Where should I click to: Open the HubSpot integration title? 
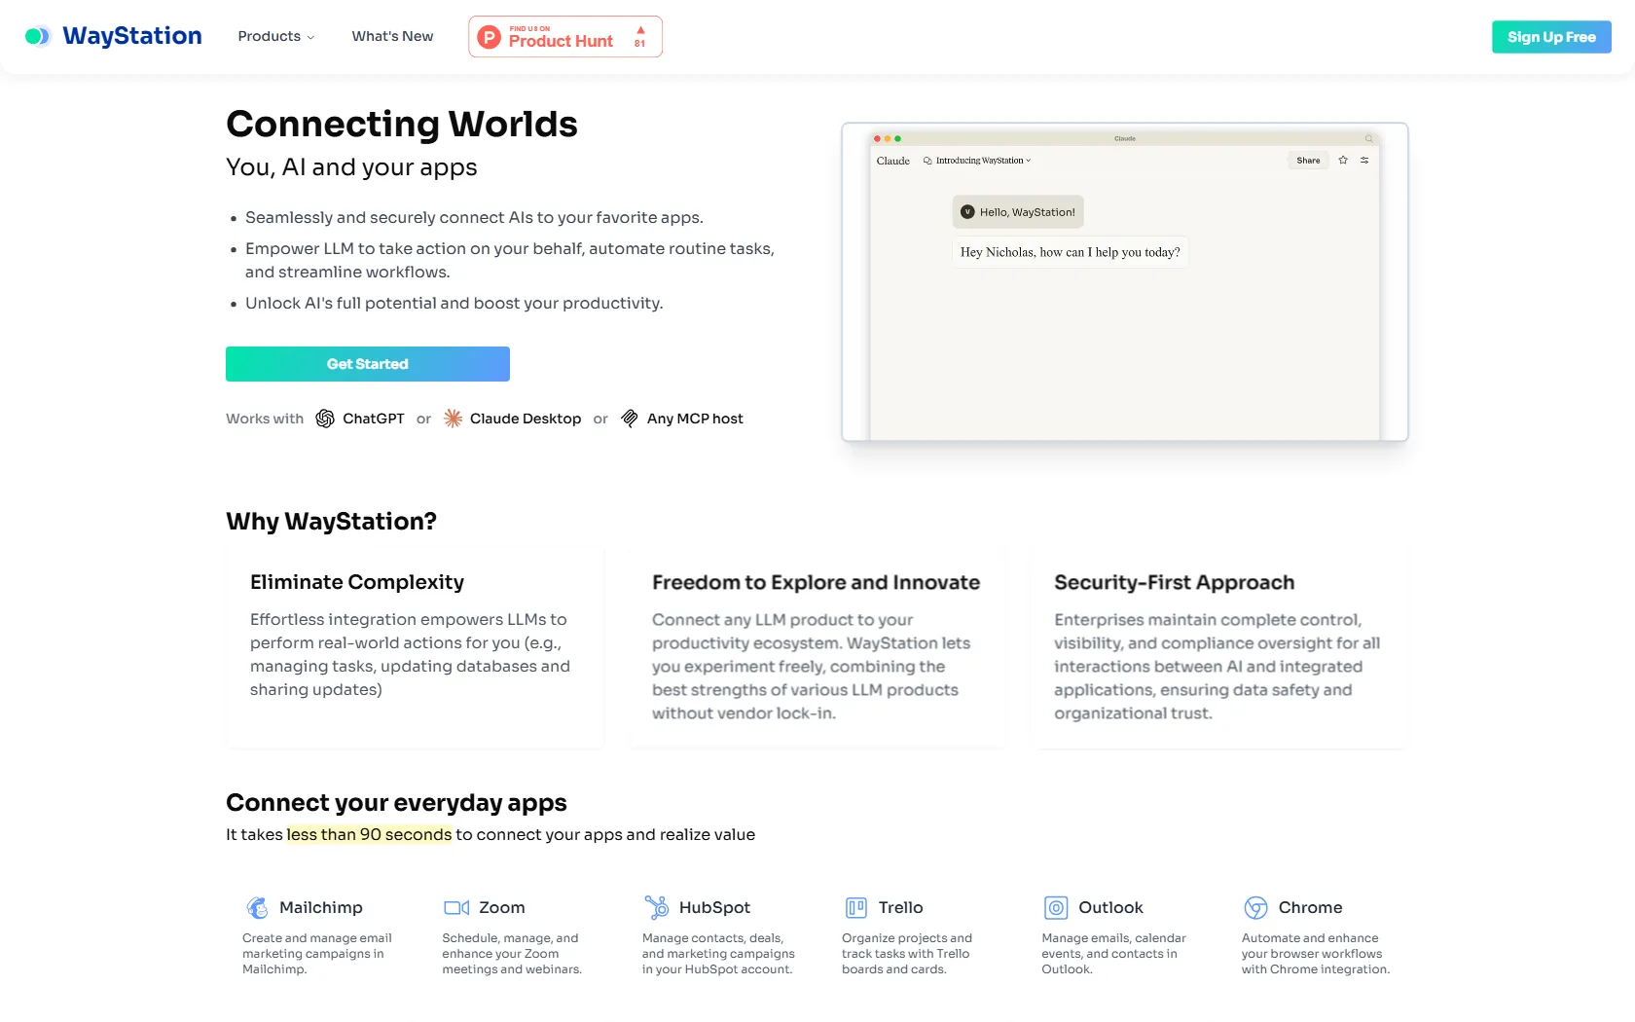[714, 907]
